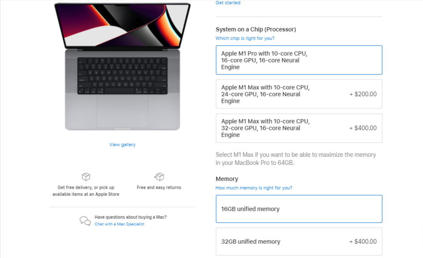Screen dimensions: 423x258
Task: Open the Get started link
Action: (x=228, y=3)
